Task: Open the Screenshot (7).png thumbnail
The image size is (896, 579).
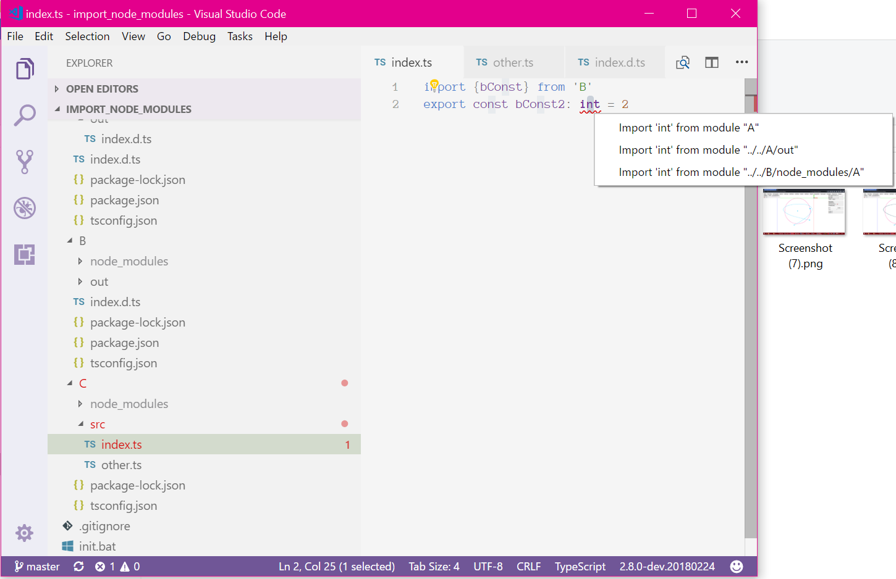Action: (x=805, y=212)
